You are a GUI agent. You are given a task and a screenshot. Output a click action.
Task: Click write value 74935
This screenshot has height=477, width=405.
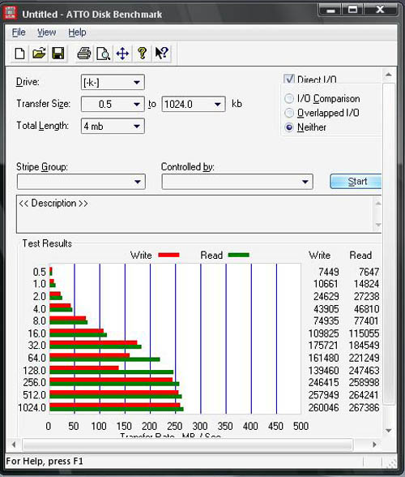pos(326,320)
